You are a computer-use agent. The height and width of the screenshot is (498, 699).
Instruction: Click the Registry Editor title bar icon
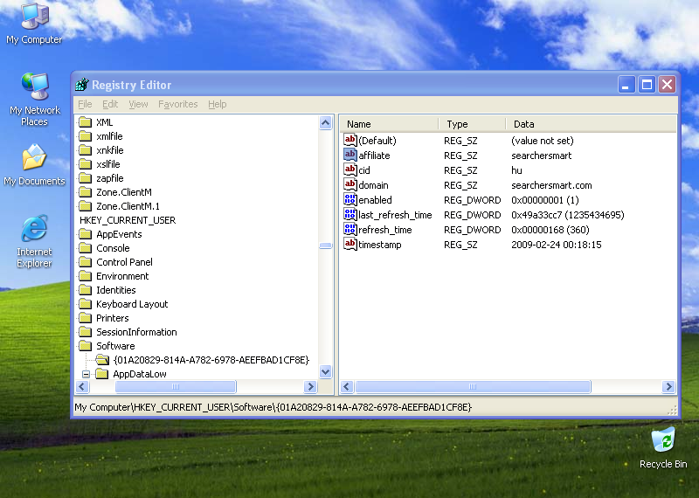click(x=82, y=84)
